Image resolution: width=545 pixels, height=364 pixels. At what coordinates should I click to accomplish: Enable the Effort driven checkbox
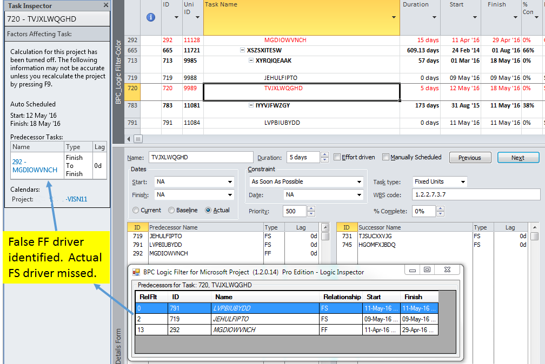click(x=337, y=157)
